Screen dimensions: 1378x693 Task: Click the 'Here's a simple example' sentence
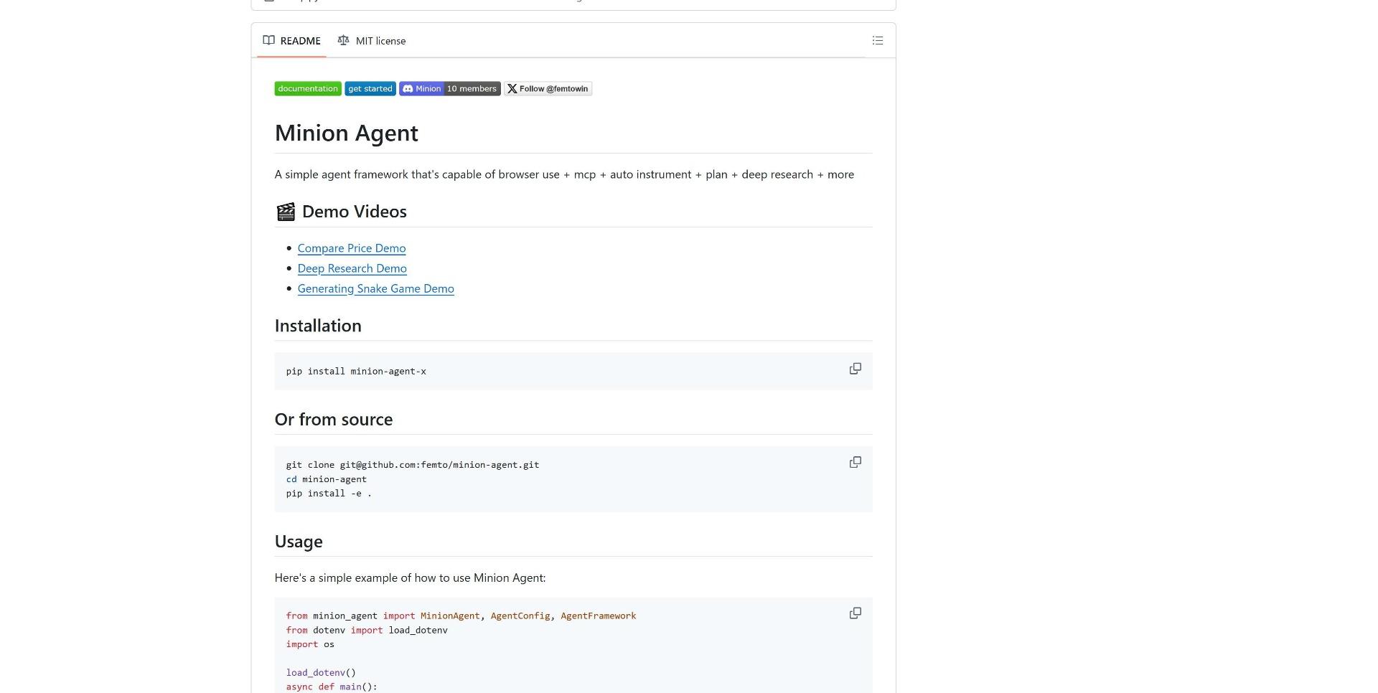(x=410, y=578)
